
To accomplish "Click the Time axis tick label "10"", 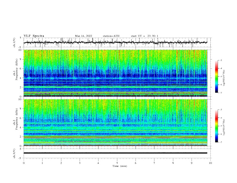I will point(210,163).
